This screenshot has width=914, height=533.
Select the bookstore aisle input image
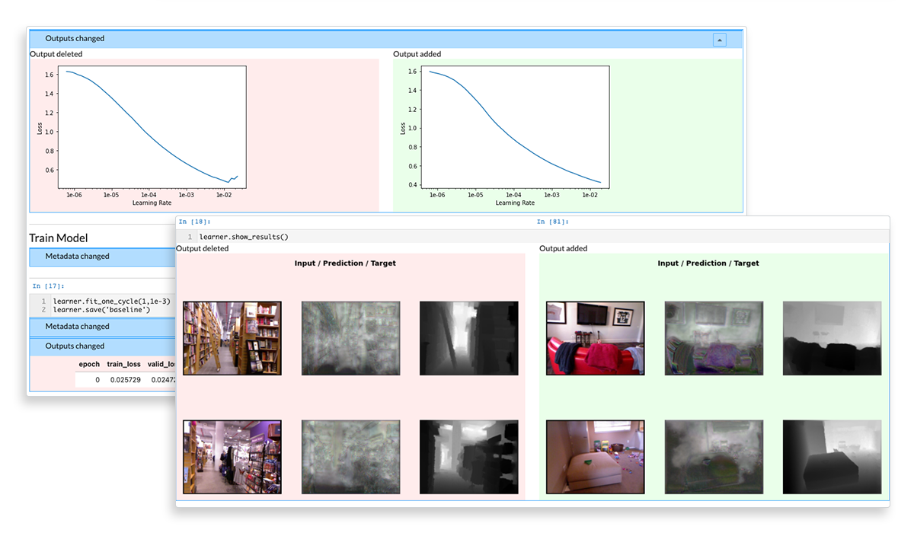pyautogui.click(x=232, y=338)
